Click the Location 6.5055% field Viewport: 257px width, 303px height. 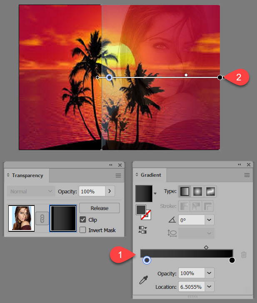tap(192, 287)
